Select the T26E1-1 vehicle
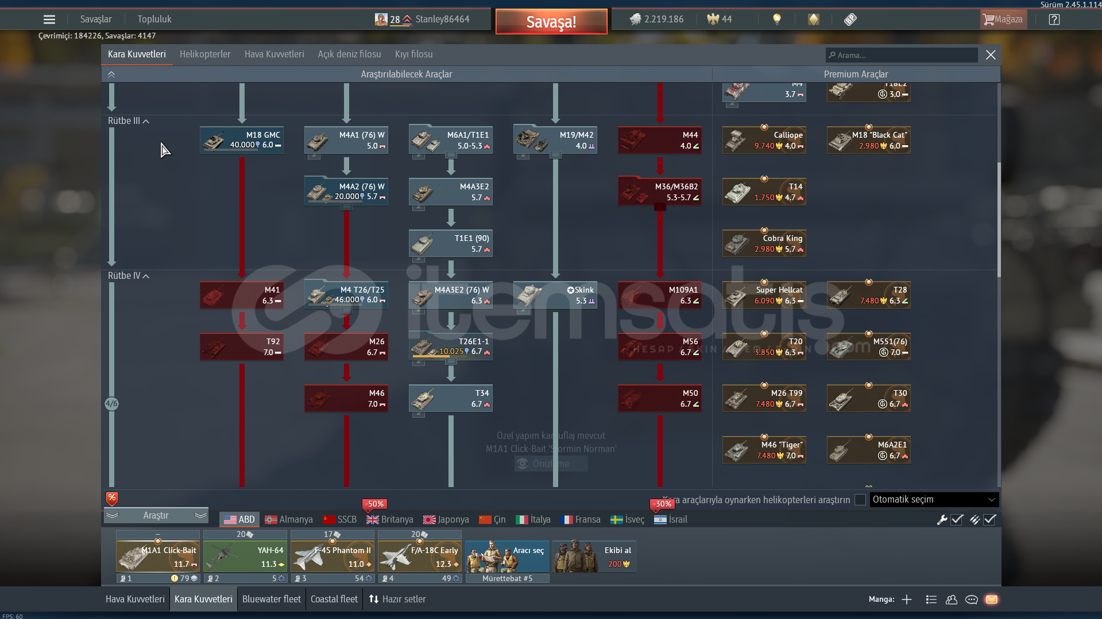 coord(451,347)
